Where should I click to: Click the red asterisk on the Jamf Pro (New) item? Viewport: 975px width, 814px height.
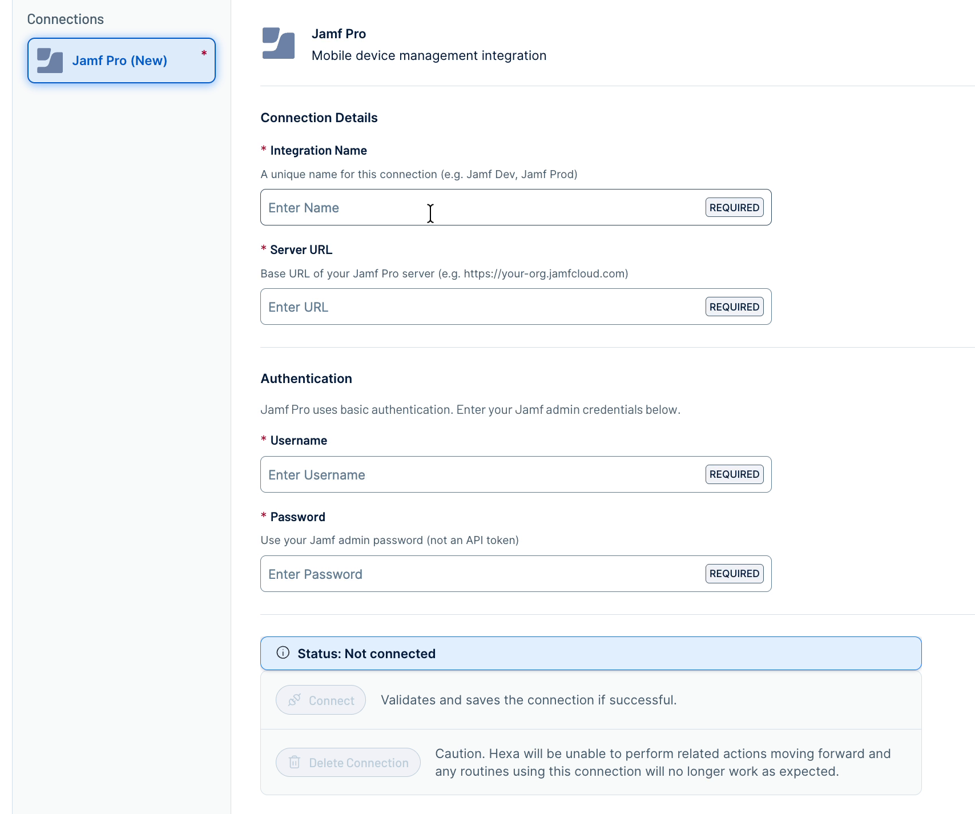click(x=204, y=53)
